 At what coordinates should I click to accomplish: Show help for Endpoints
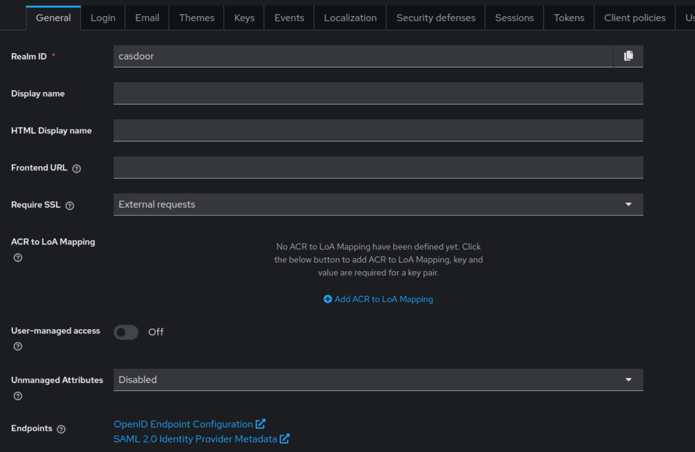[61, 429]
